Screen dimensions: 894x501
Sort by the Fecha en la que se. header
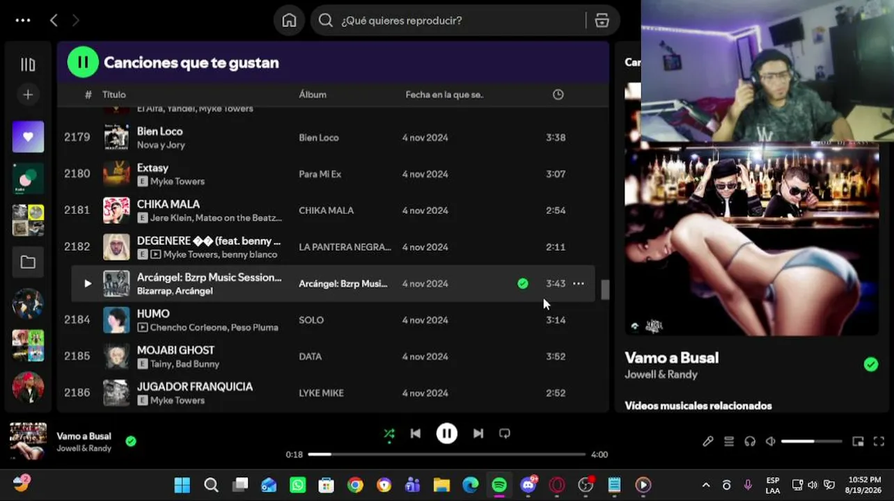click(444, 95)
